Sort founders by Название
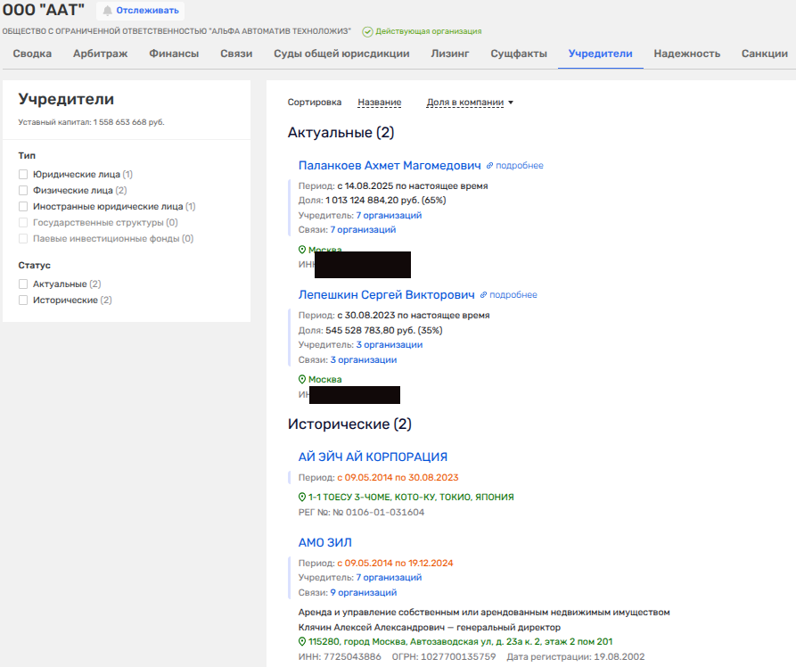This screenshot has height=667, width=796. (379, 103)
